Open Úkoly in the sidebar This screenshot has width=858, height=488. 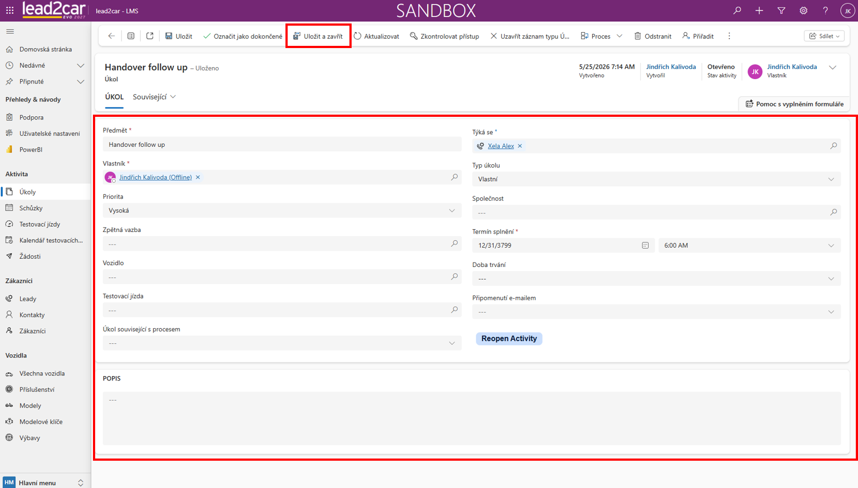(45, 192)
